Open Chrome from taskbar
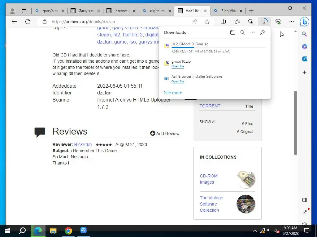The width and height of the screenshot is (317, 237). pos(68,231)
